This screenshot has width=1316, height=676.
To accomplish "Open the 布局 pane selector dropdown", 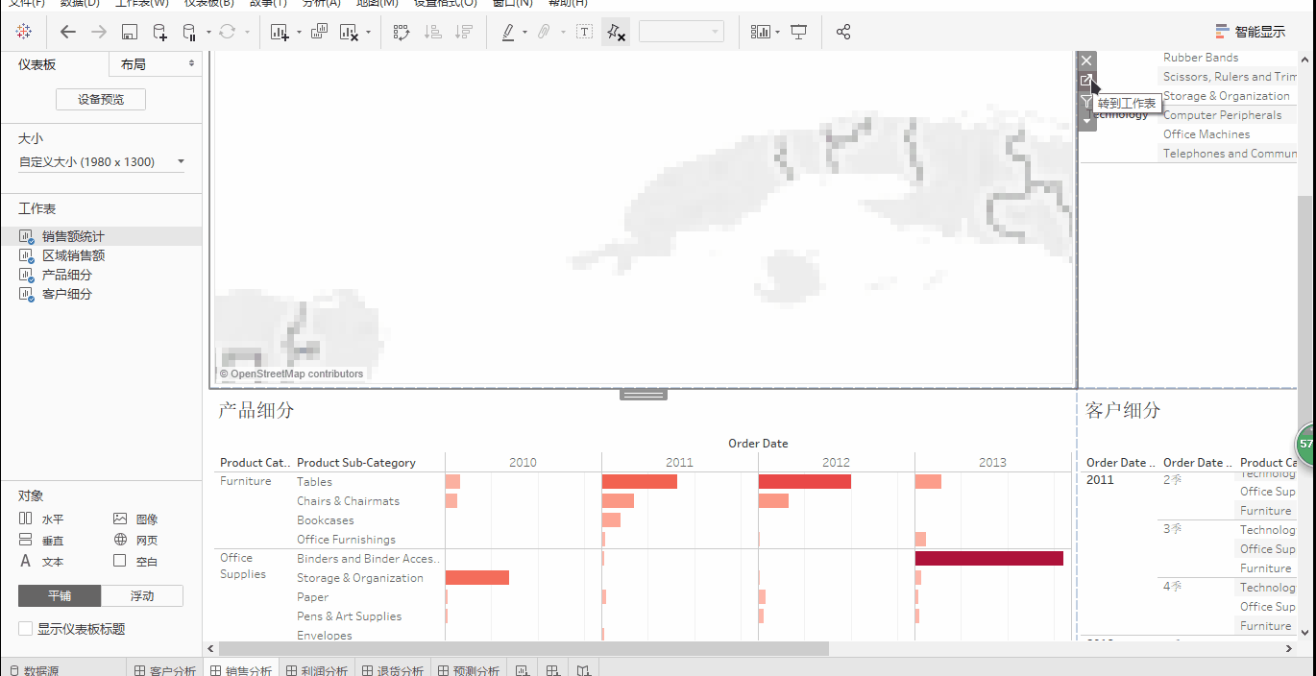I will 157,64.
